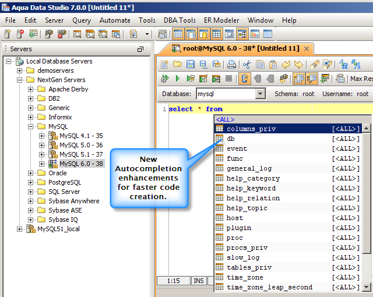Click the reconnect plug icon in query toolbar

(283, 79)
